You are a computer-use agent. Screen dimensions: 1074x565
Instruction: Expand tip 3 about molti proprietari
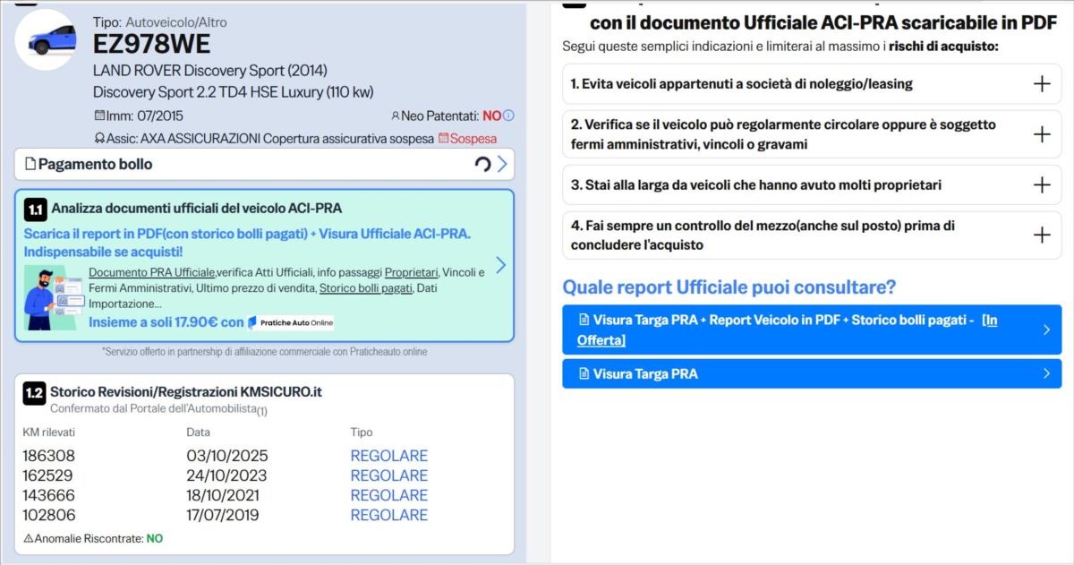(x=1041, y=185)
